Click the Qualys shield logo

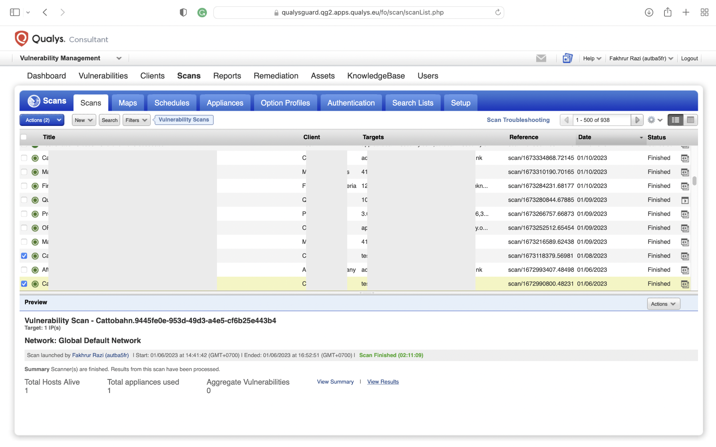pyautogui.click(x=22, y=39)
